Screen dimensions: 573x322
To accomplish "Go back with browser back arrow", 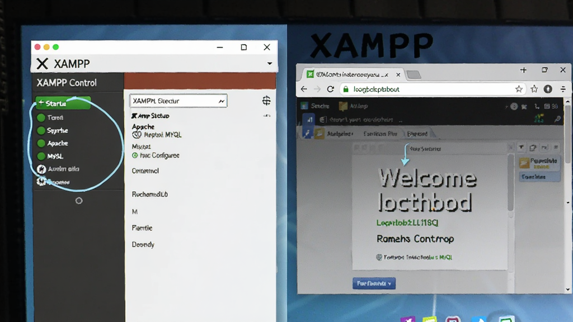I will tap(304, 89).
